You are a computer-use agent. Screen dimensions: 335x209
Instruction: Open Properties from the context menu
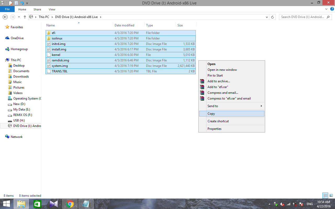click(232, 129)
